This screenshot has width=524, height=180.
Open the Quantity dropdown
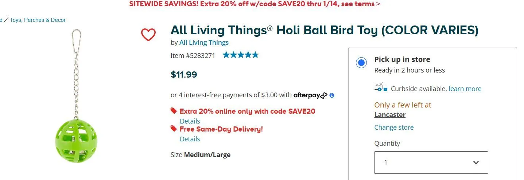431,163
